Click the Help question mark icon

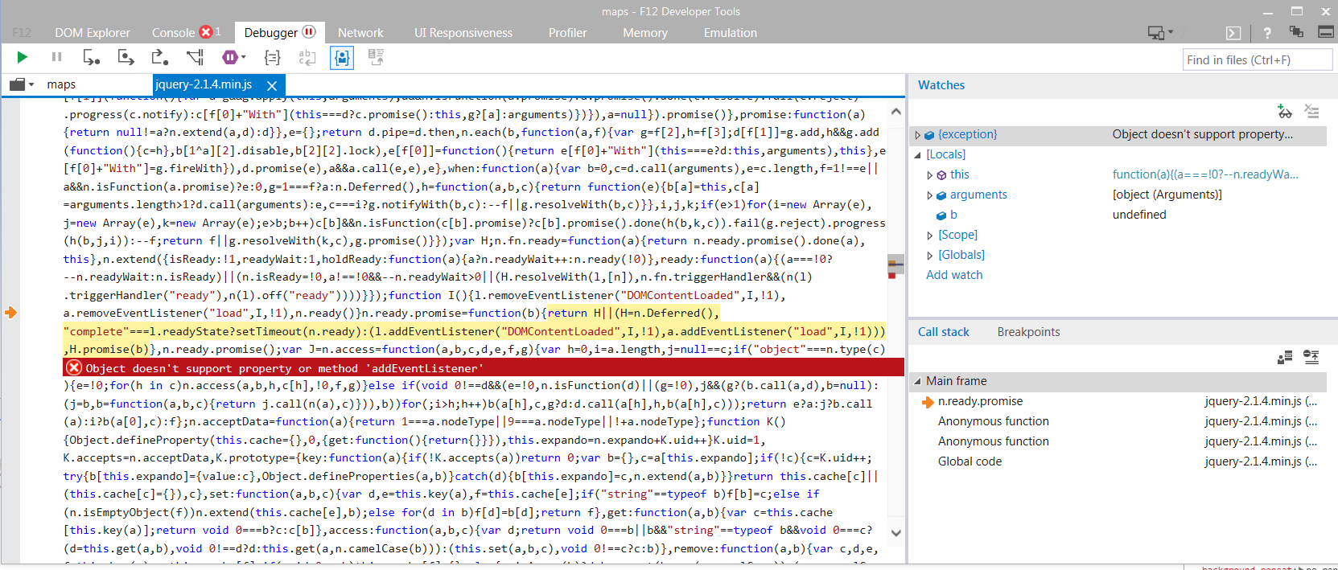click(x=1267, y=33)
